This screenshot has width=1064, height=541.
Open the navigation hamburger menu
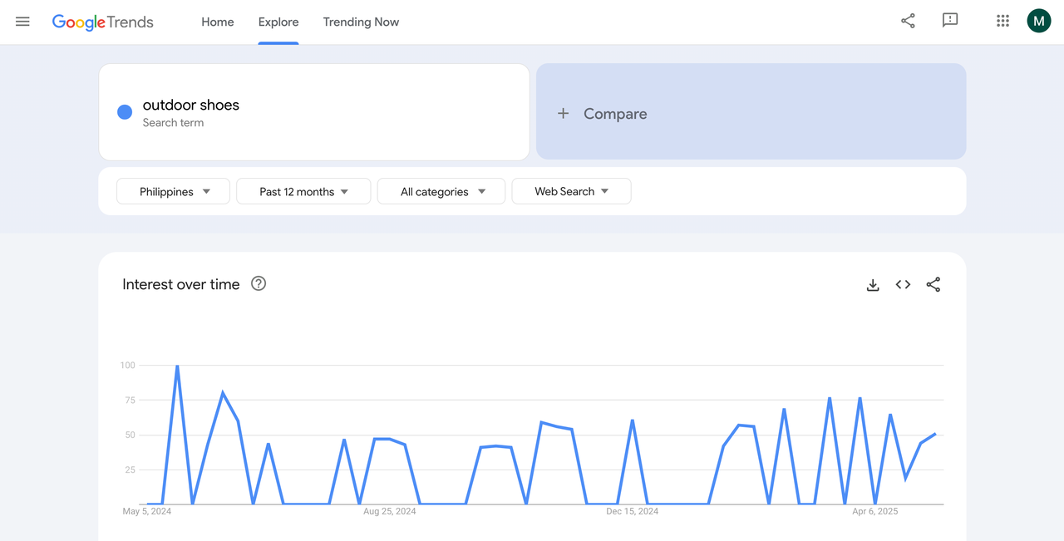pyautogui.click(x=22, y=22)
